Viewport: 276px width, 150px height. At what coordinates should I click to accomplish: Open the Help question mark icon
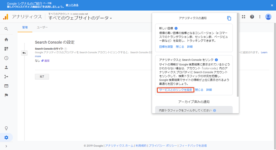coord(252,17)
